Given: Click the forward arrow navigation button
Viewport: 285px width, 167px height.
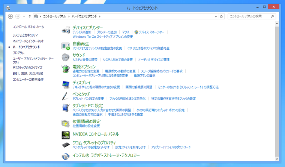Looking at the screenshot, I should (x=18, y=16).
